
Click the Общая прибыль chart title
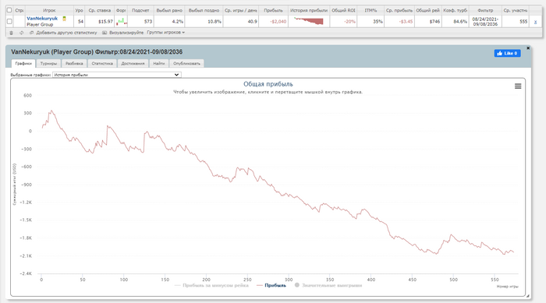[x=268, y=84]
